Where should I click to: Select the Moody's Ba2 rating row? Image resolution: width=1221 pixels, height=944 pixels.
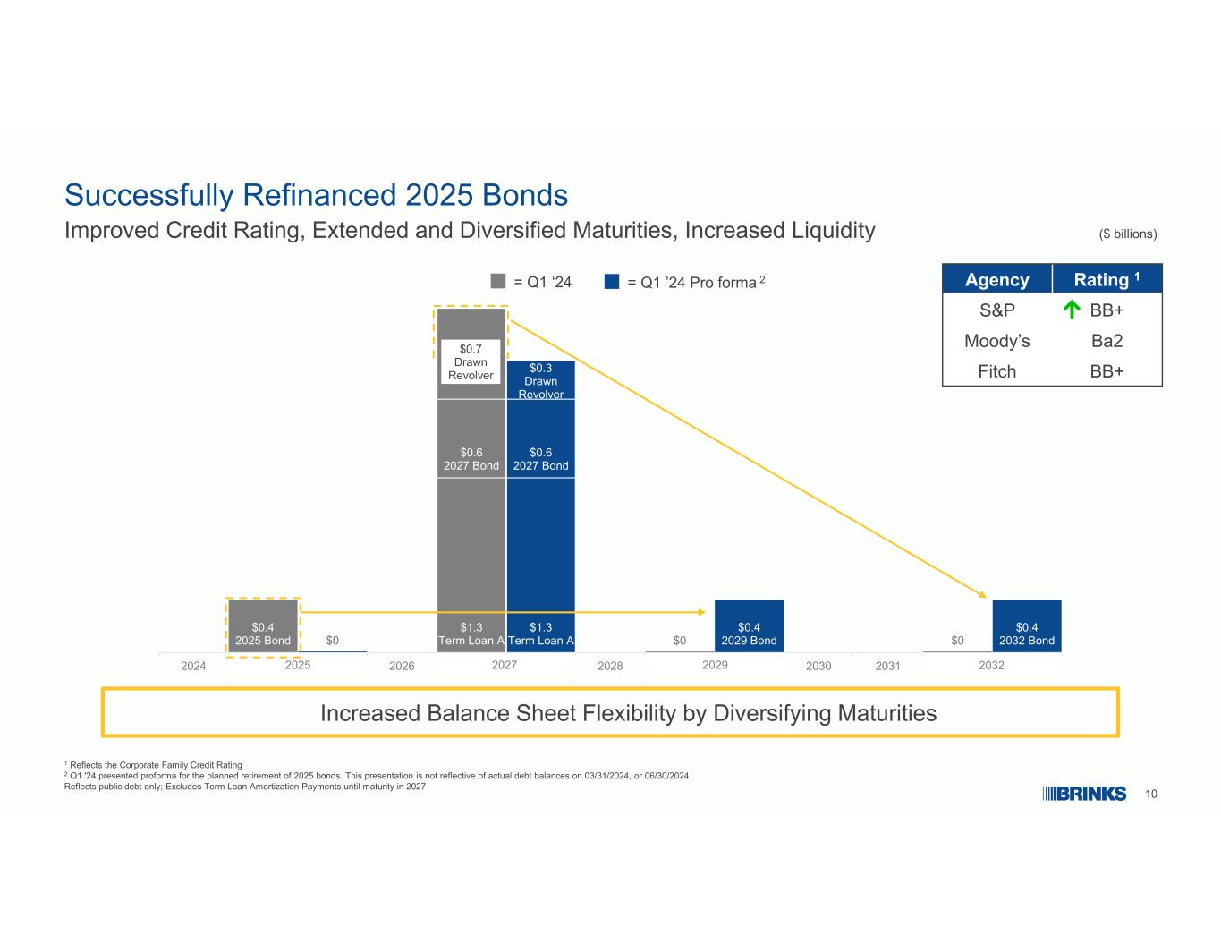(x=1052, y=341)
